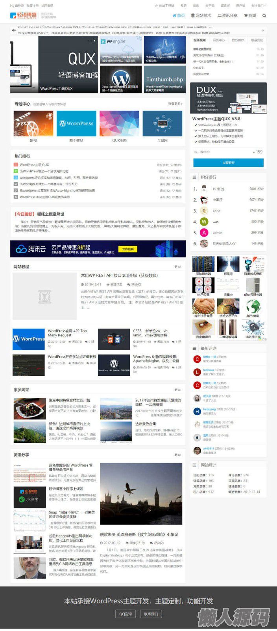Close the announcement ticker bar
The height and width of the screenshot is (631, 277).
263,30
